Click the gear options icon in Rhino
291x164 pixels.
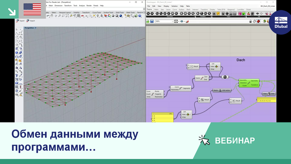click(128, 16)
